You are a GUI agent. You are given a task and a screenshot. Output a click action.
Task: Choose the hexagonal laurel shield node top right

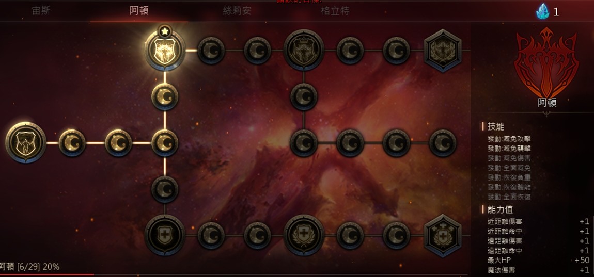tap(443, 50)
